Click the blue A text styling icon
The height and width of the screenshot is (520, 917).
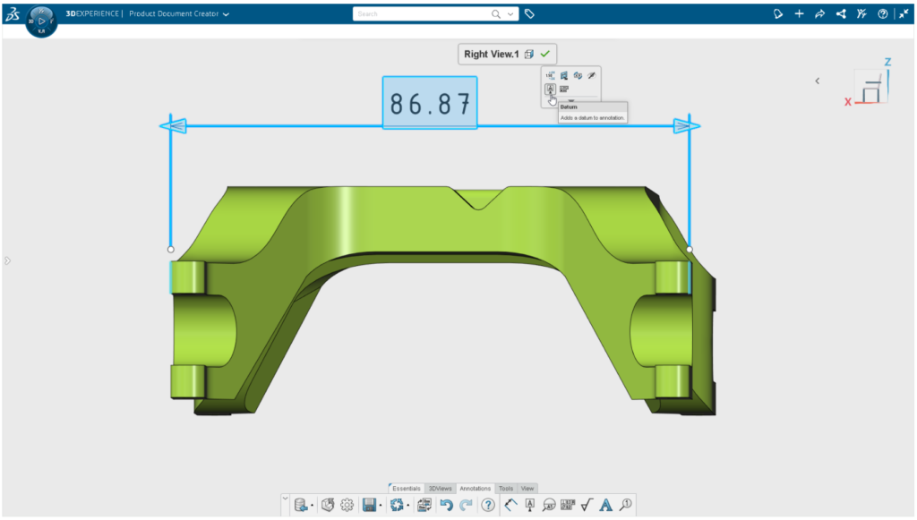tap(605, 504)
